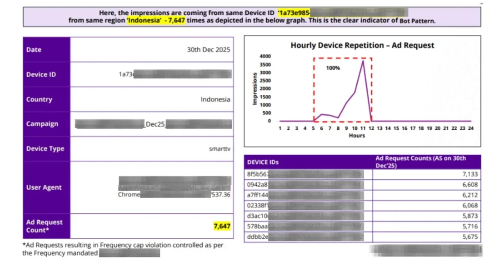Click the line peak at hour 11
This screenshot has height=261, width=504.
coord(363,61)
